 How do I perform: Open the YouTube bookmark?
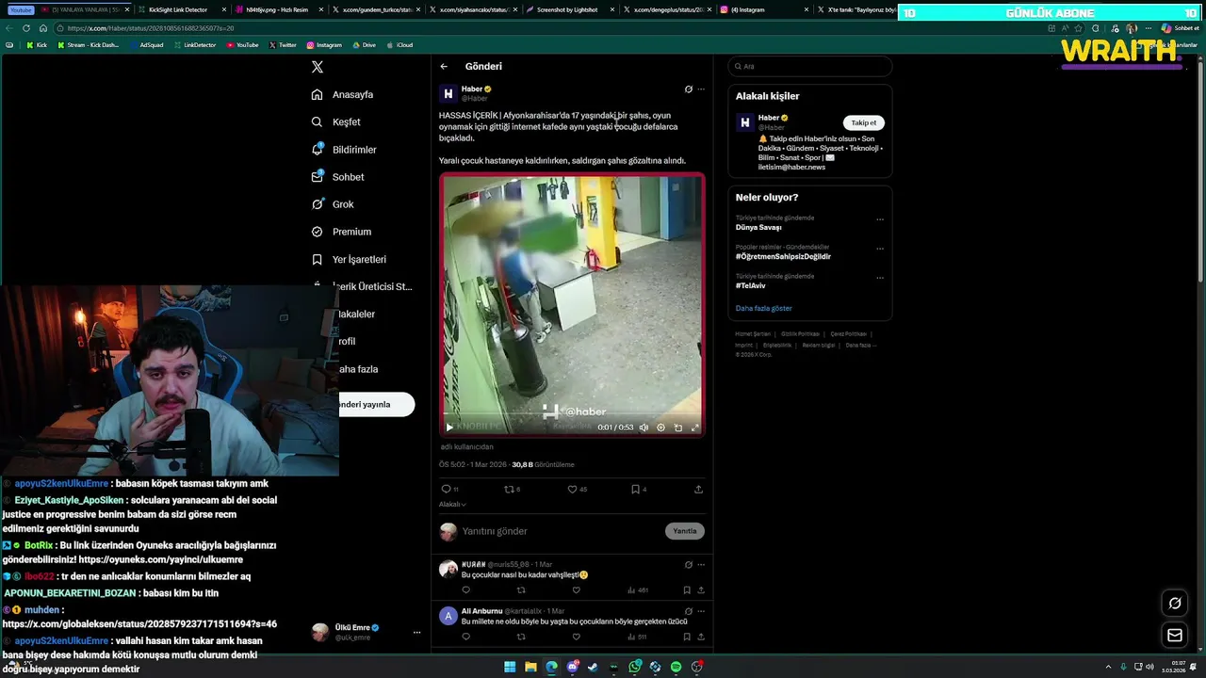pos(242,45)
